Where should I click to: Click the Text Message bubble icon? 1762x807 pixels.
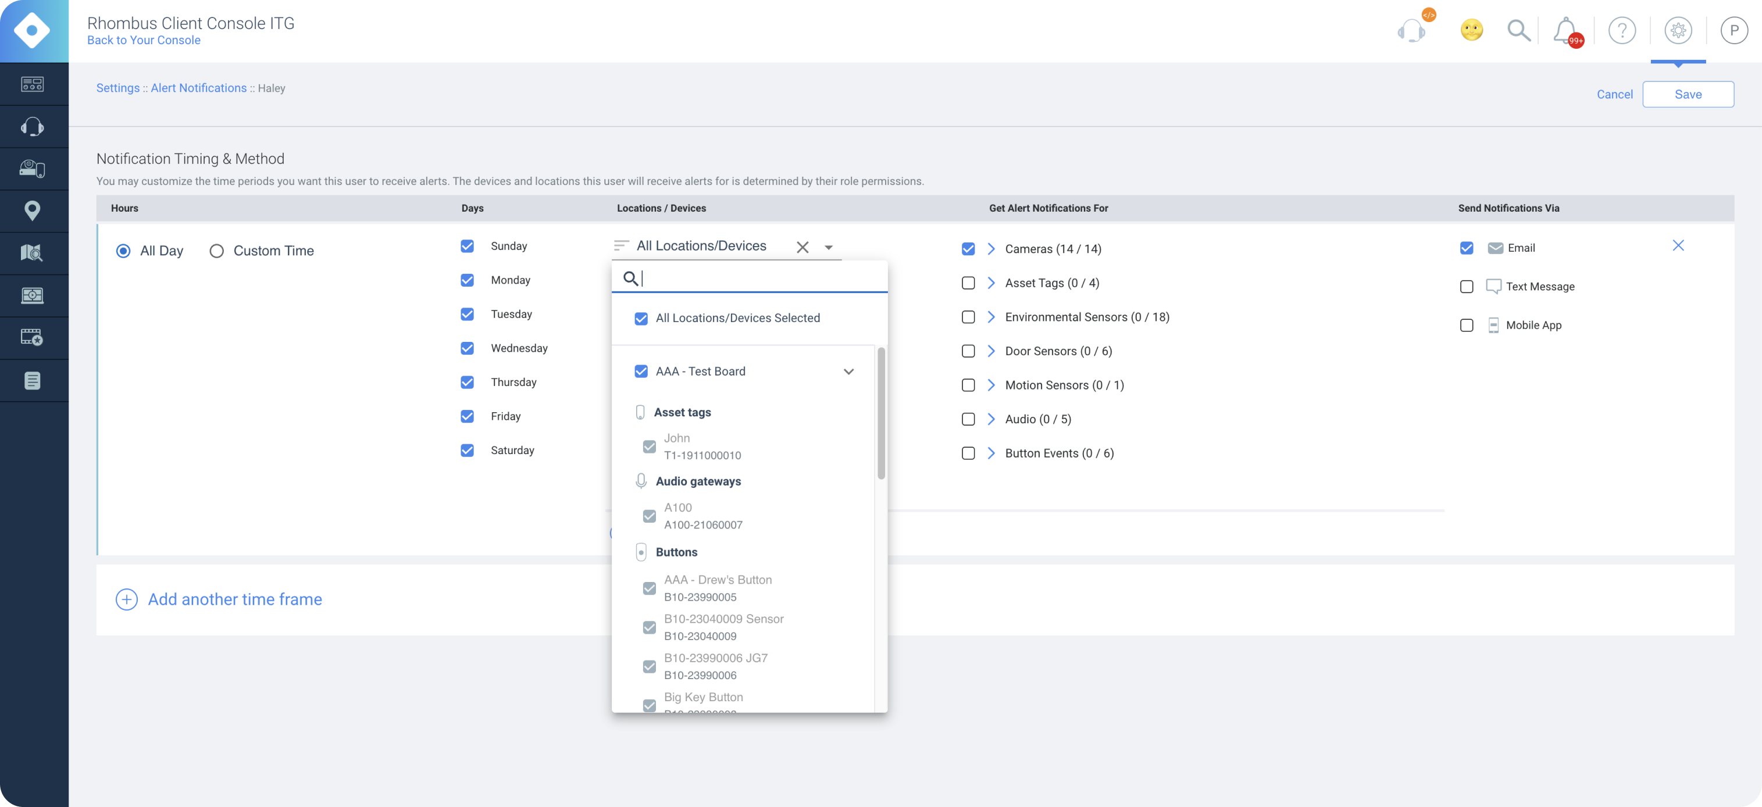click(x=1493, y=287)
